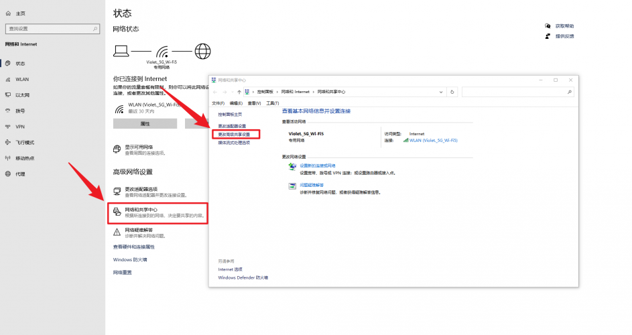This screenshot has width=632, height=335.
Task: Select 以太网 (Ethernet) in the sidebar
Action: click(x=23, y=95)
